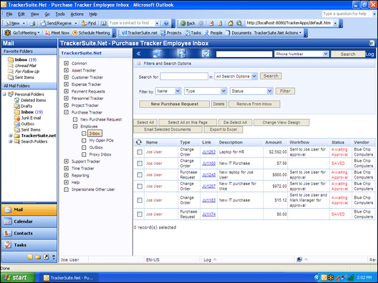Screen dimensions: 378x283
Task: Open the Actions menu
Action: (x=77, y=14)
